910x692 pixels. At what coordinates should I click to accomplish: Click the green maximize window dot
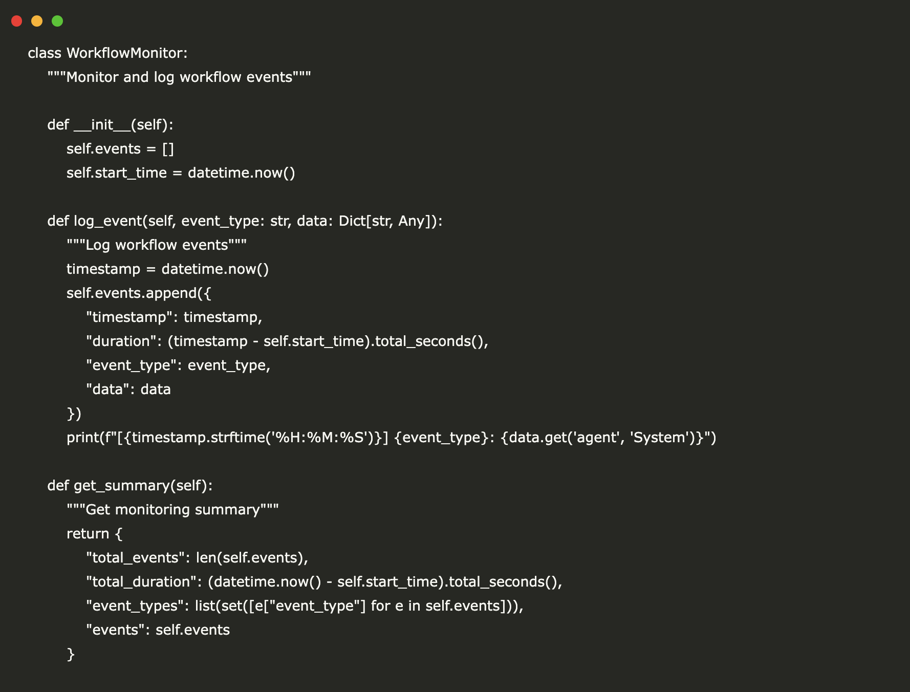[x=57, y=21]
